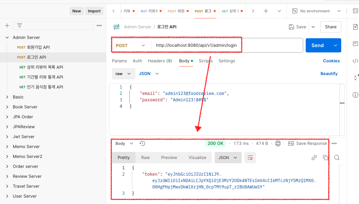Image resolution: width=359 pixels, height=204 pixels.
Task: Collapse the Admin Server collection
Action: pyautogui.click(x=7, y=38)
